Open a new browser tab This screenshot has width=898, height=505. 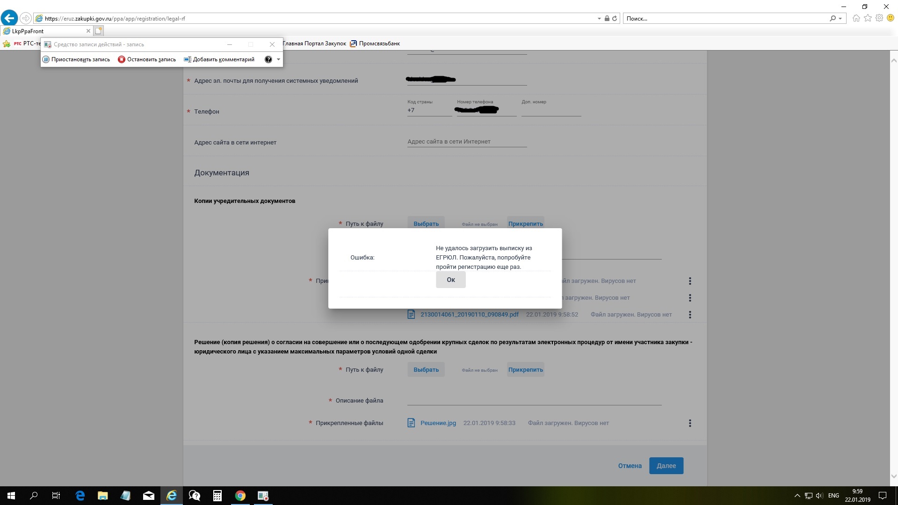pos(98,31)
